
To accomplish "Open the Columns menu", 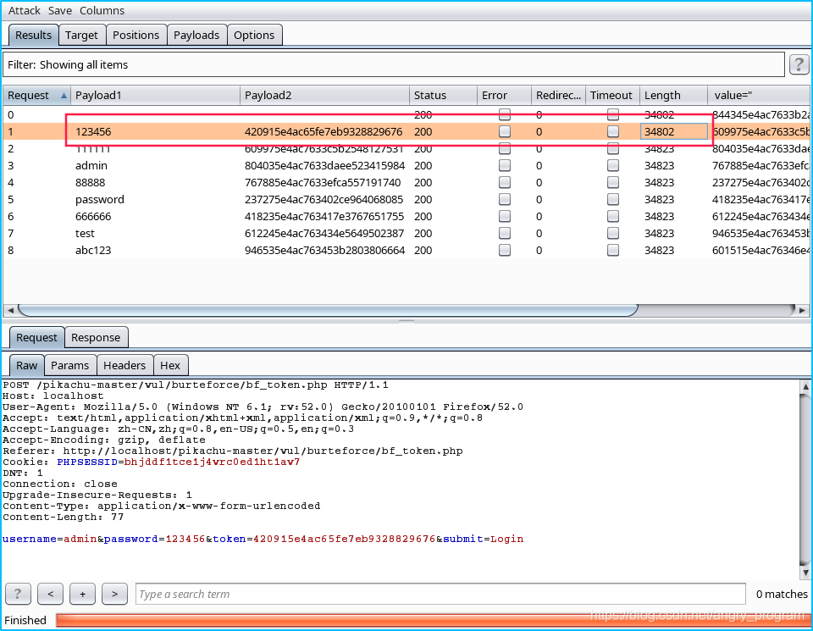I will pos(102,10).
